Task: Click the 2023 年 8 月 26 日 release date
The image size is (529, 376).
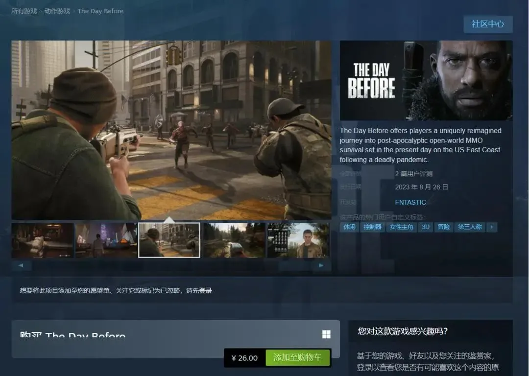Action: click(x=421, y=187)
